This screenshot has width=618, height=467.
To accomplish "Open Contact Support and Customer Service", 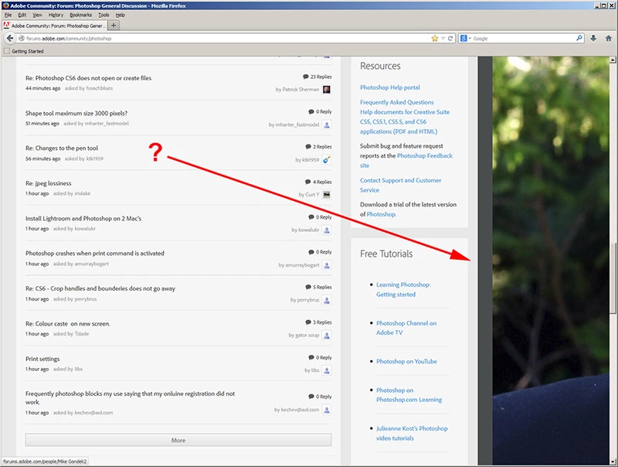I will point(400,185).
